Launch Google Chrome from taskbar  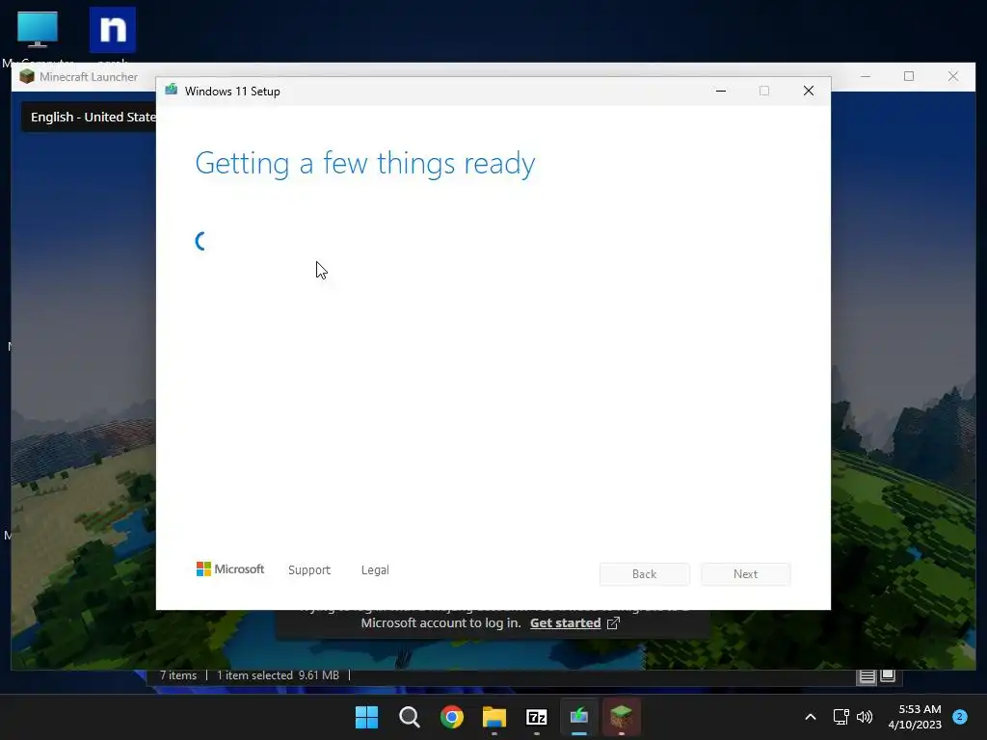[x=452, y=717]
